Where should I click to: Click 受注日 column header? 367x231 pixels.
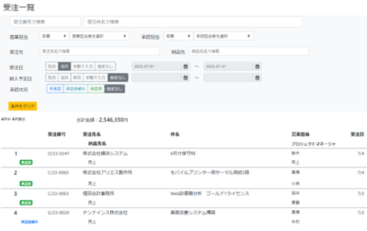tap(357, 134)
